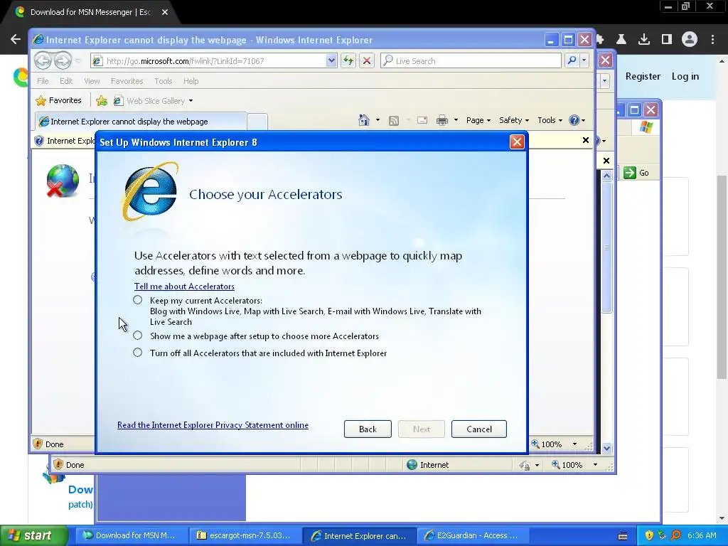Click the Register link on Chrome page

(x=643, y=76)
